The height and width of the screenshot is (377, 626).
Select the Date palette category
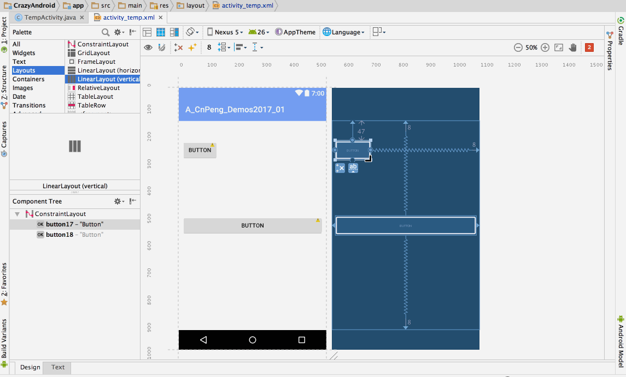37,97
